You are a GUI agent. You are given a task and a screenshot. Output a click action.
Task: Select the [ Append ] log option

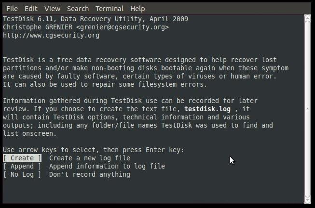pyautogui.click(x=22, y=166)
